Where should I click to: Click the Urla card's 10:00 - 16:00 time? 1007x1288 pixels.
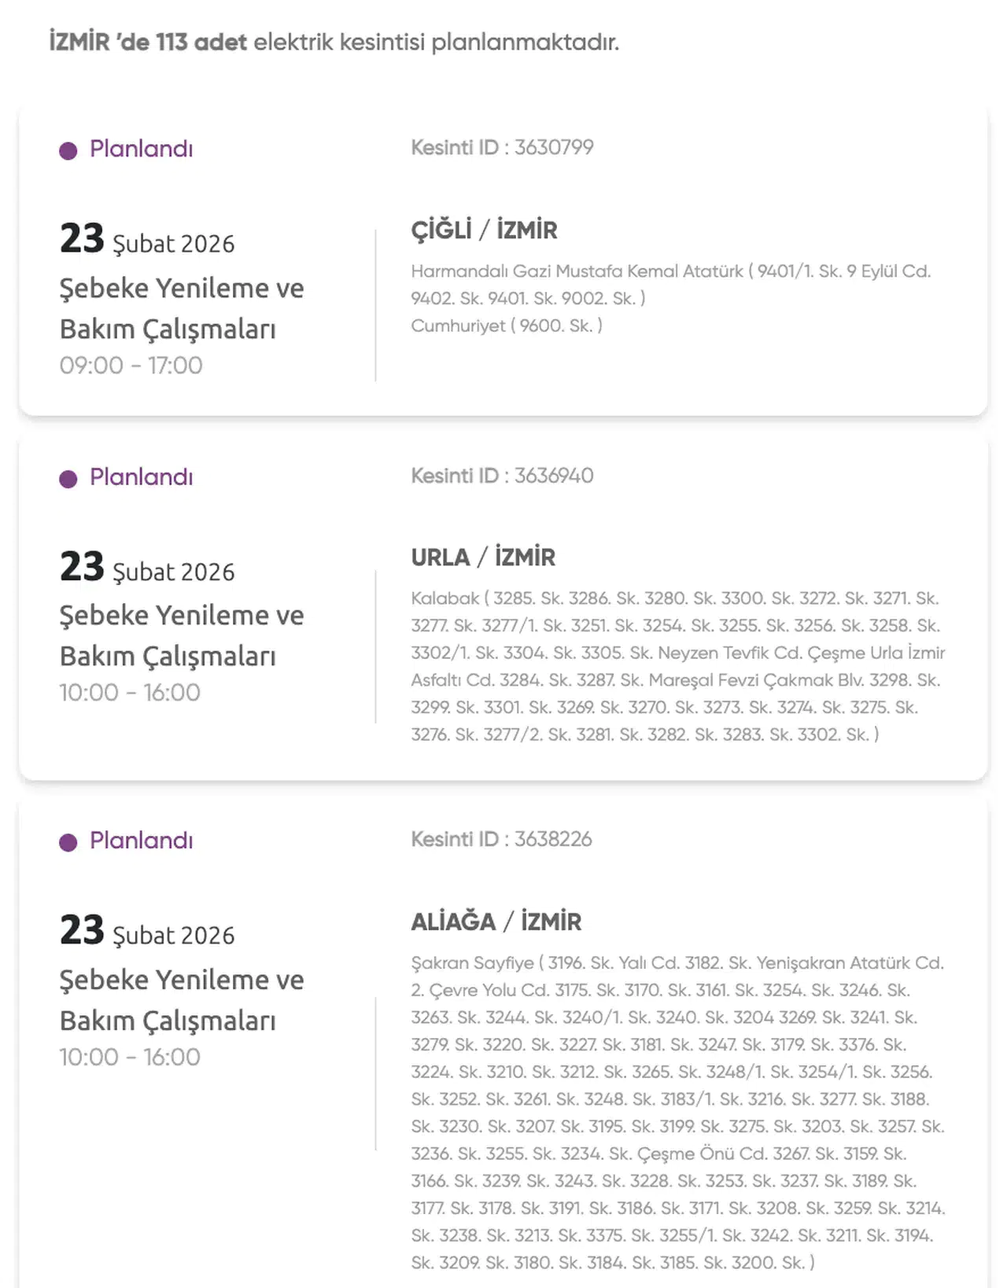coord(130,692)
